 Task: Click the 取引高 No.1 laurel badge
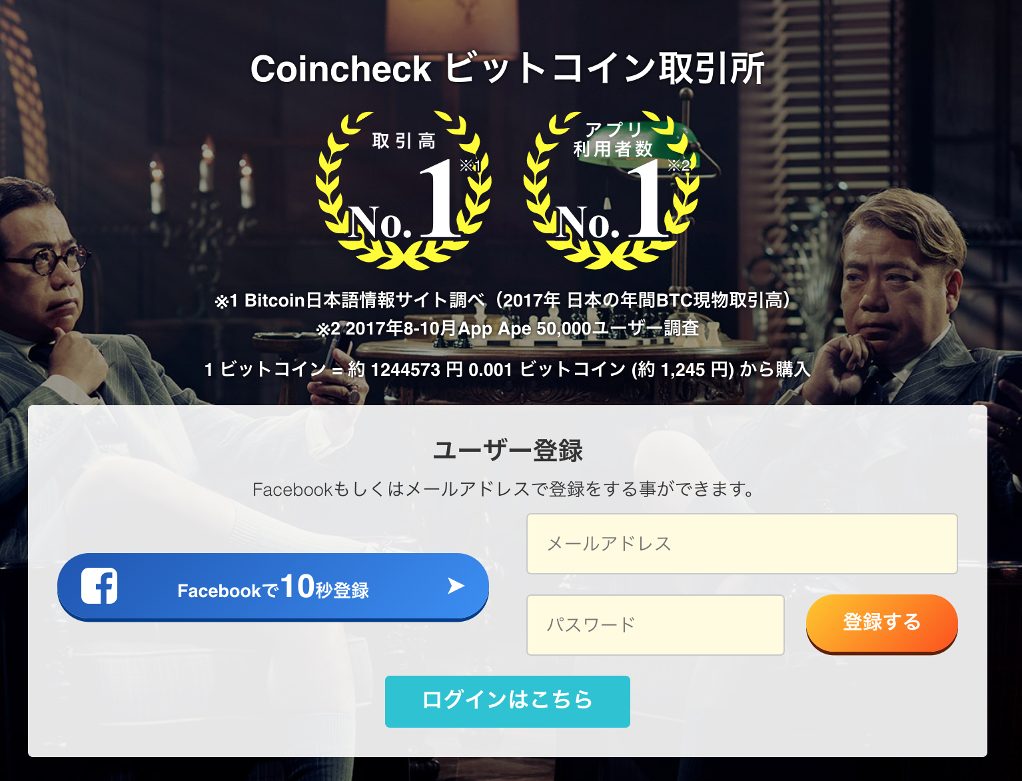[404, 189]
